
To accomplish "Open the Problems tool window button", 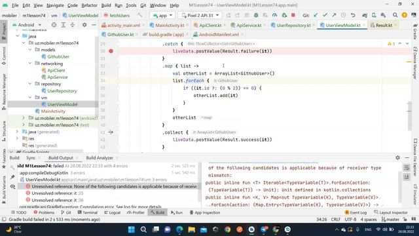I will point(44,212).
